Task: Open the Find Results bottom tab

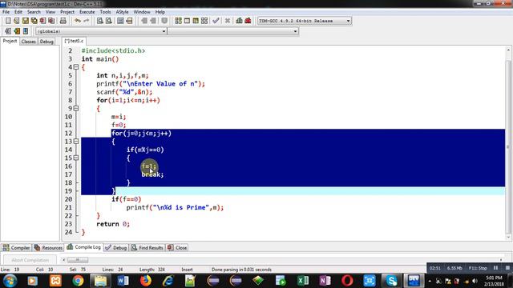Action: click(147, 247)
